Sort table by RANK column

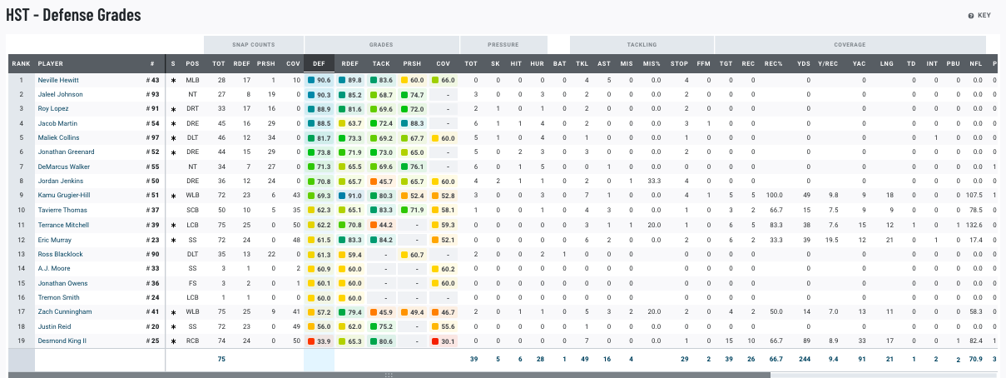(x=21, y=63)
